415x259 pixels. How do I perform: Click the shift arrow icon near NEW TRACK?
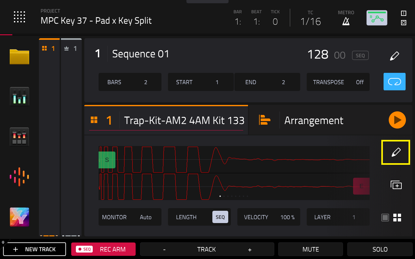tap(3, 242)
